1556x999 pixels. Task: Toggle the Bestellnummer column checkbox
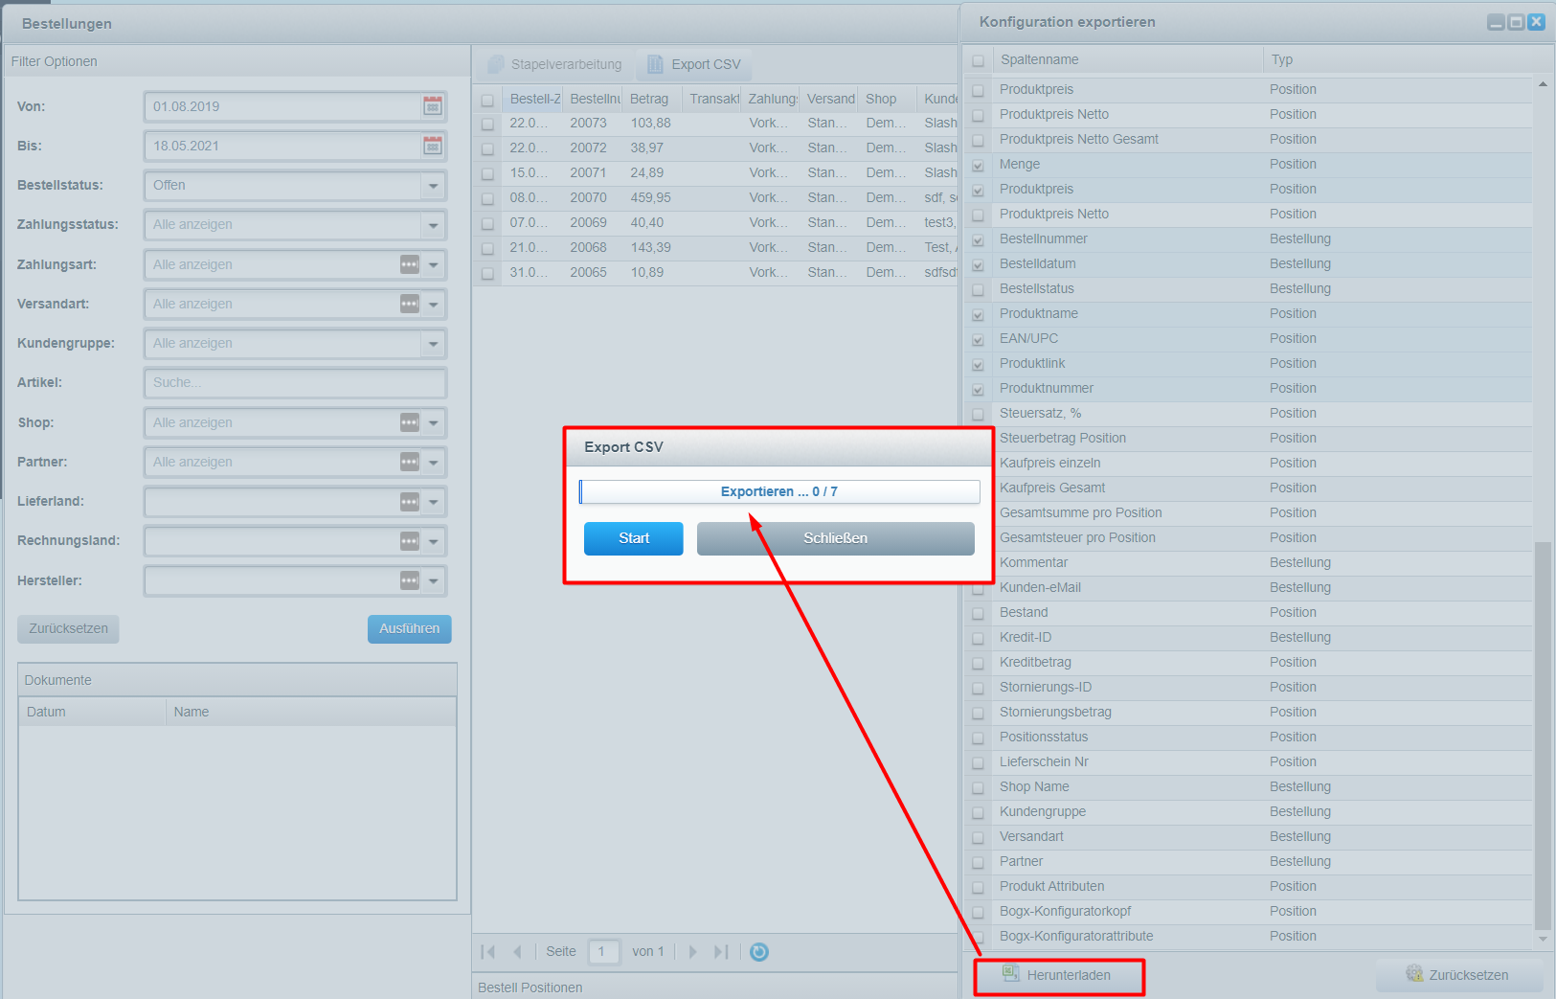[978, 239]
